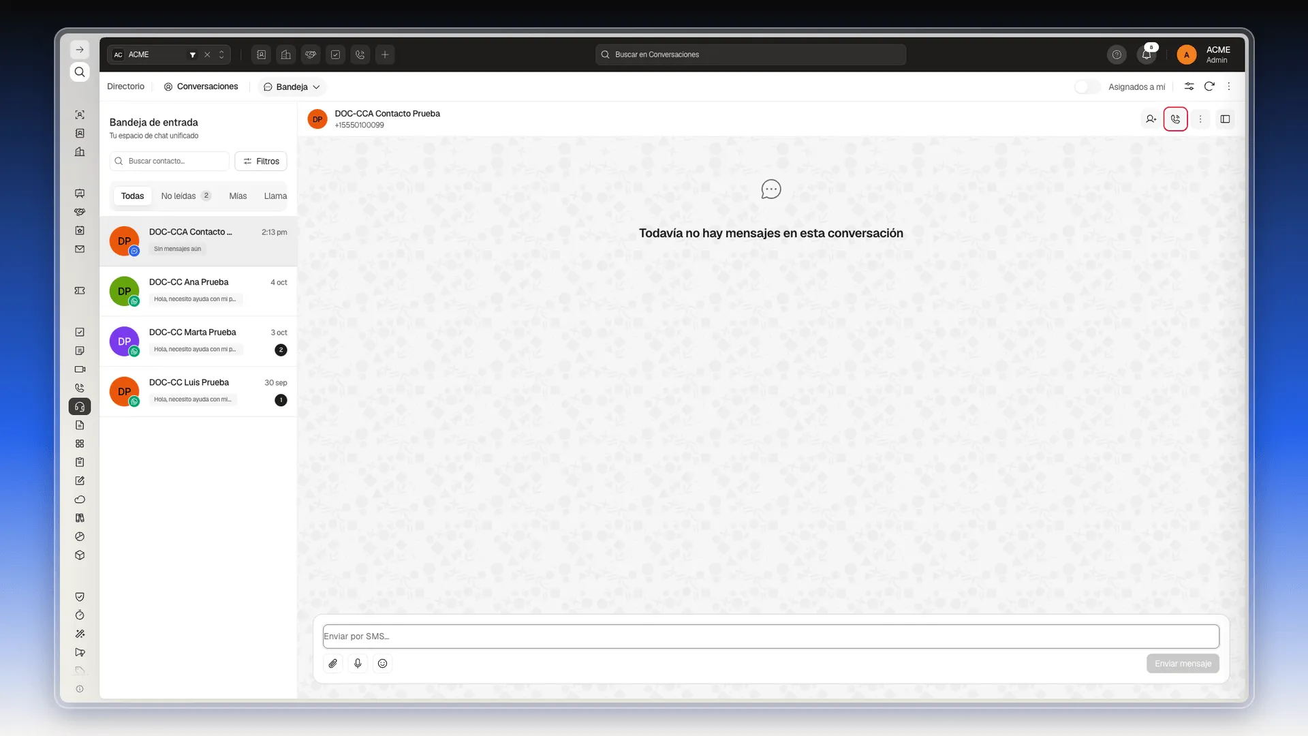Click the search magnifier in the left sidebar
This screenshot has height=736, width=1308.
80,72
